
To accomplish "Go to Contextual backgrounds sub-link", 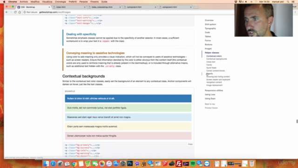I will coord(217,59).
